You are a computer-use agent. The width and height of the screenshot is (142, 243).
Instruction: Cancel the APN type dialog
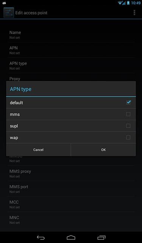[38, 150]
